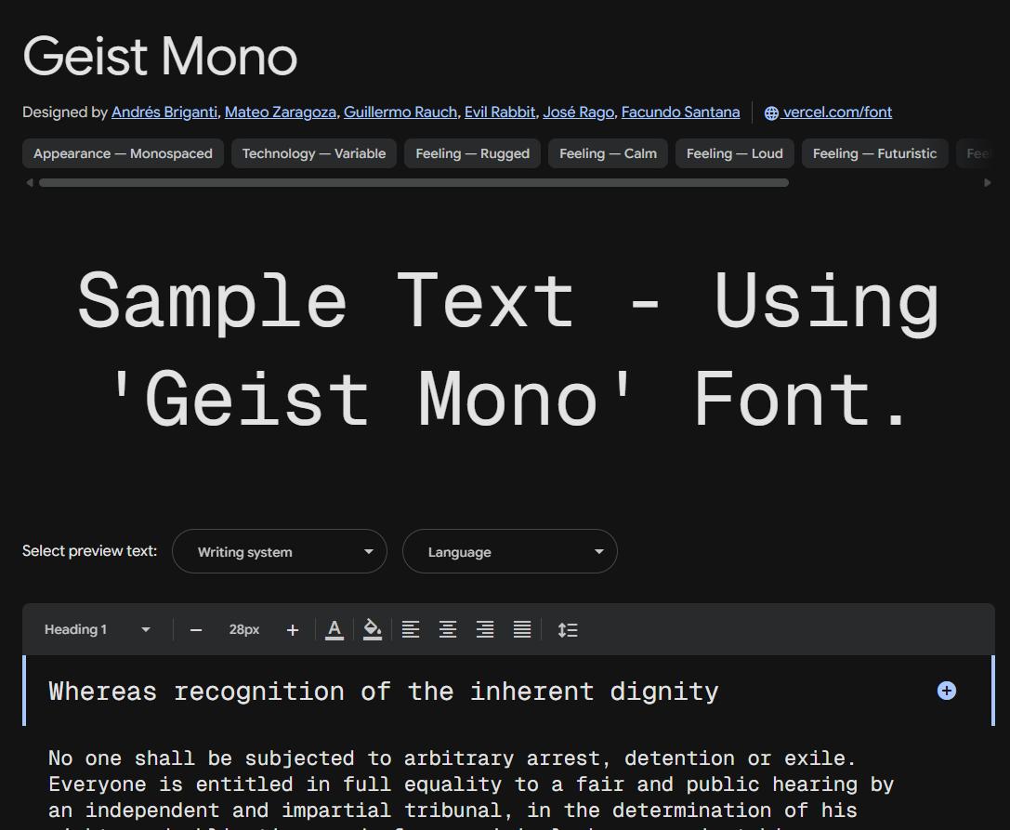This screenshot has width=1010, height=830.
Task: Select the Feeling — Futuristic tag
Action: [874, 153]
